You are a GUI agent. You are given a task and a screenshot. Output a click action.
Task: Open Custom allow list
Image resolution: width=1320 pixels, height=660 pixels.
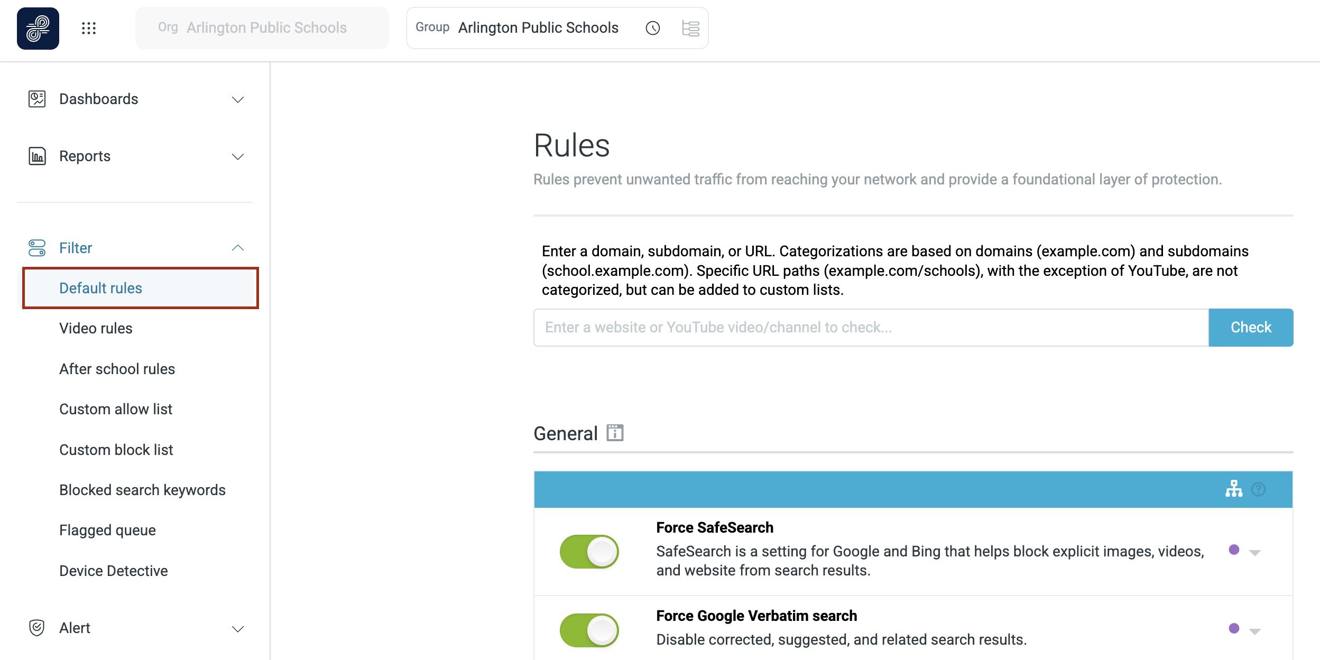[x=116, y=409]
